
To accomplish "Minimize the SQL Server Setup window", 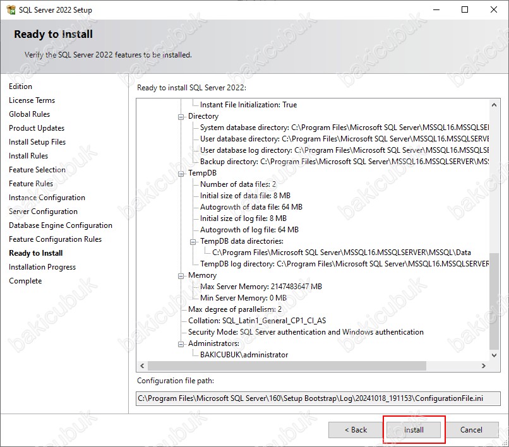I will 436,9.
